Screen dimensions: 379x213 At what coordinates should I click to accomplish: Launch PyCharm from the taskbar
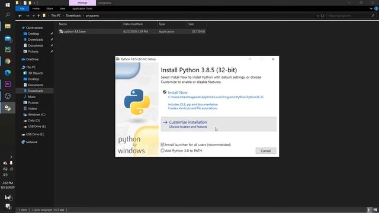pyautogui.click(x=8, y=50)
